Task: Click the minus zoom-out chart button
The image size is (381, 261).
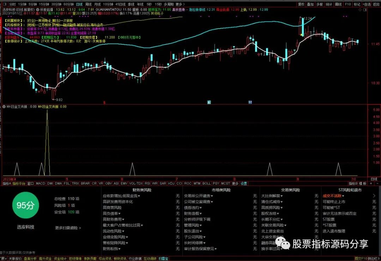Action: (377, 183)
